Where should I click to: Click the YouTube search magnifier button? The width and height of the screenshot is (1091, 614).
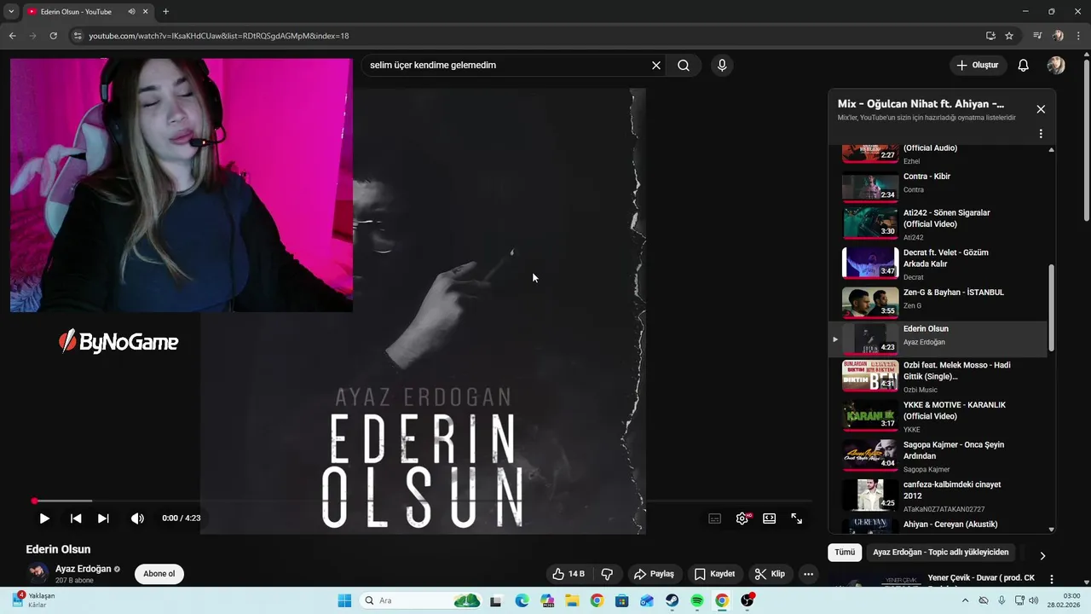click(x=684, y=66)
